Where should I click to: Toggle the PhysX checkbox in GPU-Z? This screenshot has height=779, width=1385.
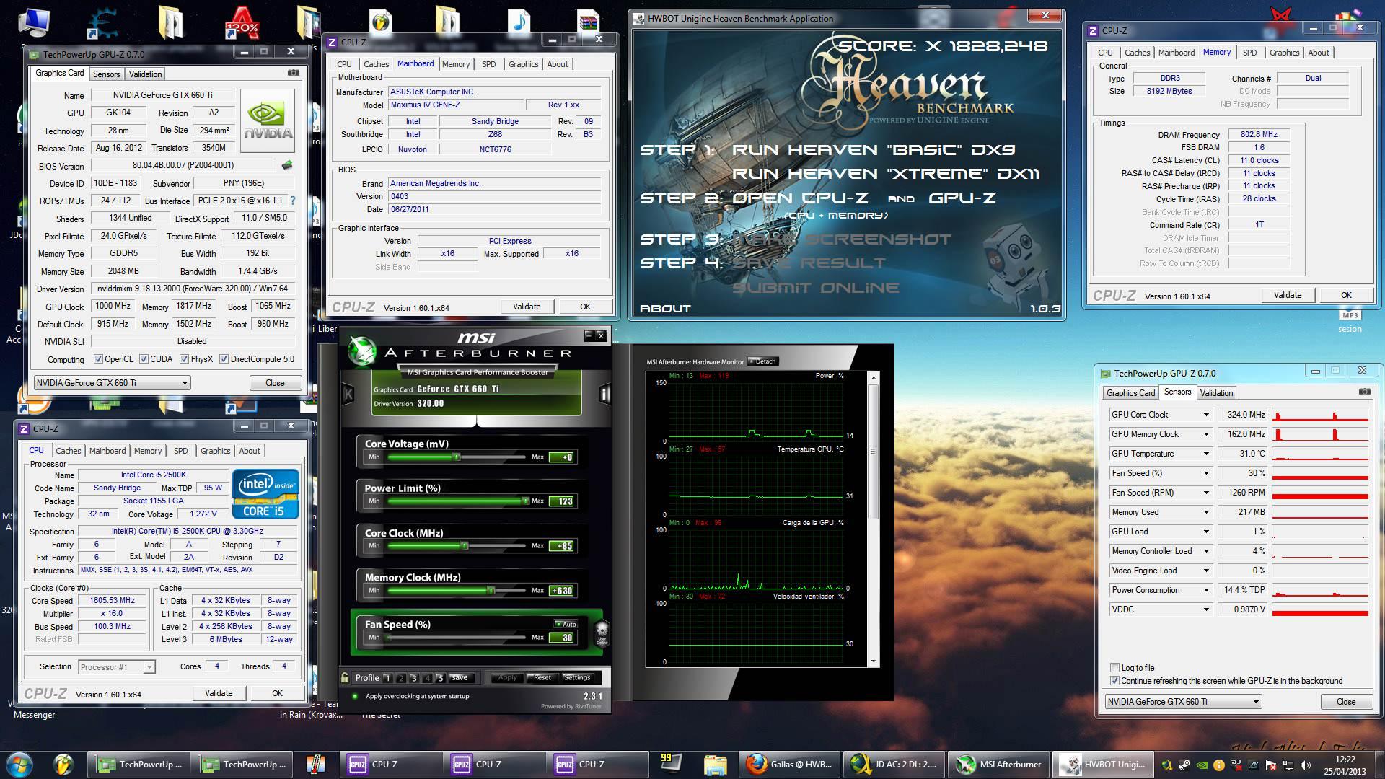[x=185, y=359]
